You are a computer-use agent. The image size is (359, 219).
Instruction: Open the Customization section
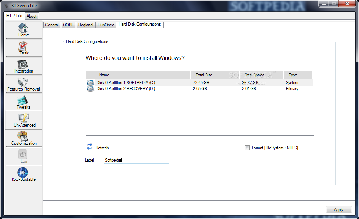(24, 139)
